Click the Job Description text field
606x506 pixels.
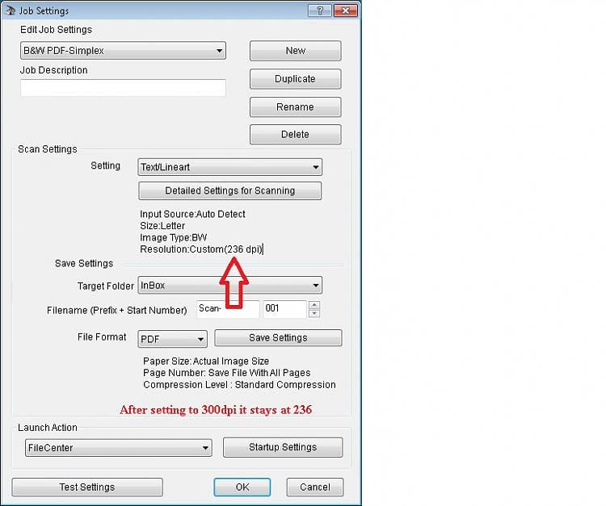tap(123, 88)
